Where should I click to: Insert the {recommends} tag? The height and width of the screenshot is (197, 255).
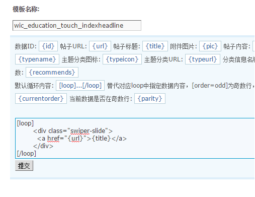click(52, 72)
